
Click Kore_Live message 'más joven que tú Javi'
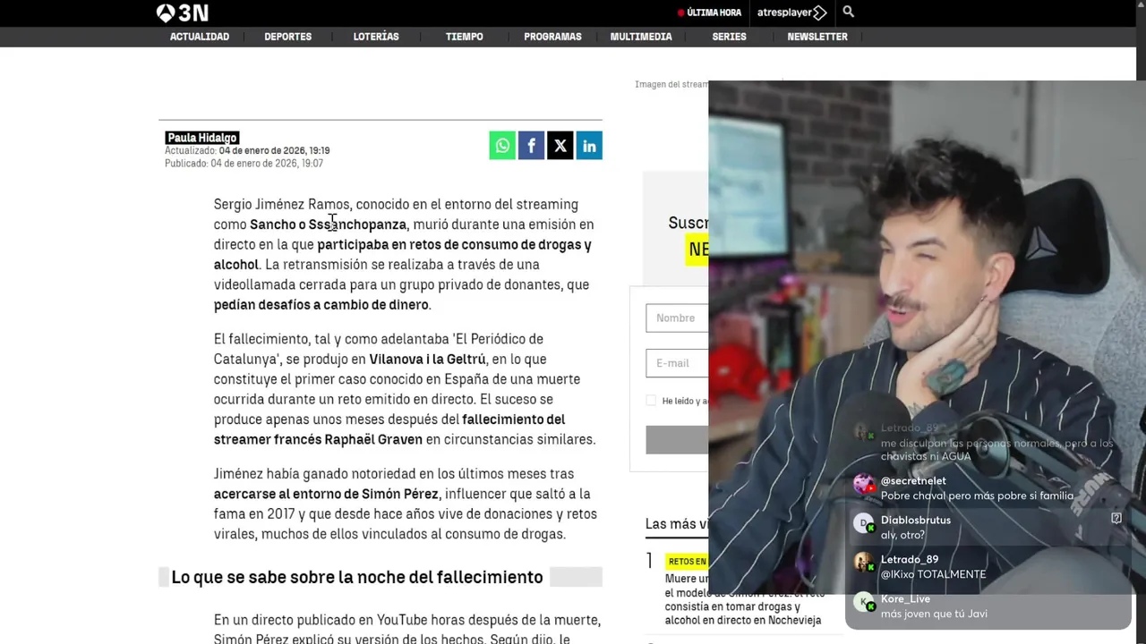tap(934, 614)
